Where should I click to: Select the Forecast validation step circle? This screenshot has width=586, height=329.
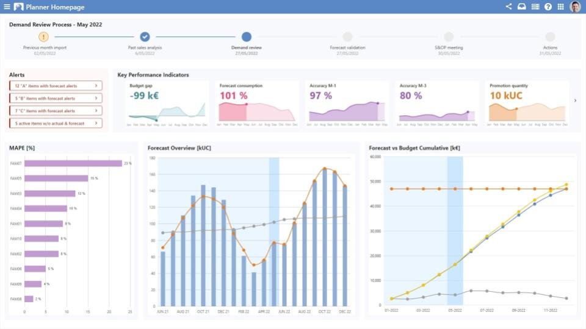pos(347,37)
